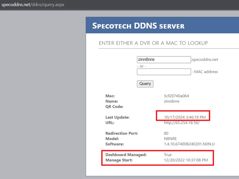Click the Specotech DDNS Server header title
This screenshot has height=179, width=239.
click(138, 26)
